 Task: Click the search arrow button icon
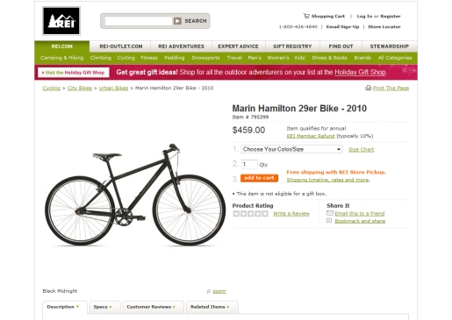(x=177, y=21)
